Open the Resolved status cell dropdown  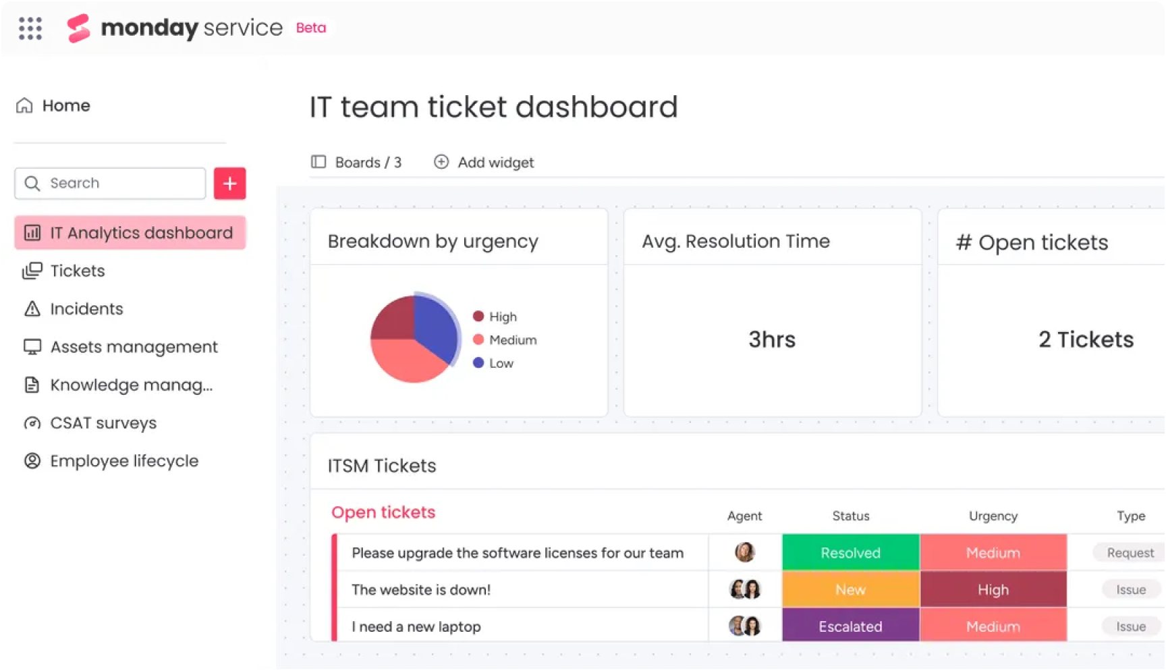click(850, 553)
